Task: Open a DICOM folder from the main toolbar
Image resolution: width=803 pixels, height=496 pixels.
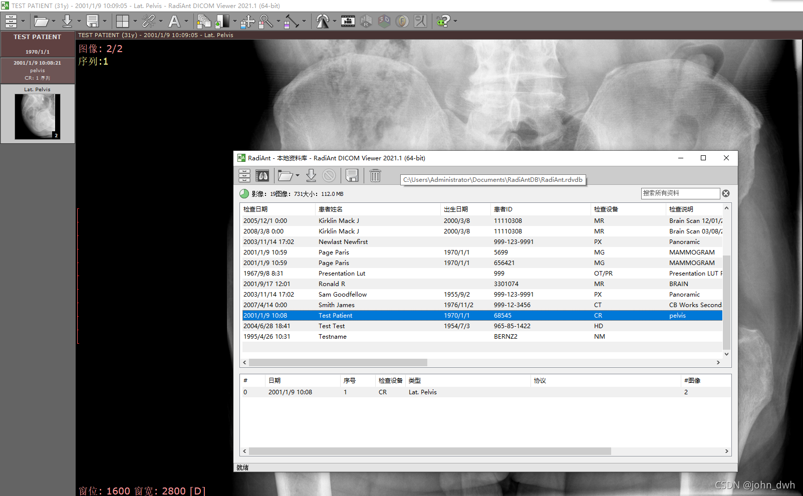Action: click(x=41, y=21)
